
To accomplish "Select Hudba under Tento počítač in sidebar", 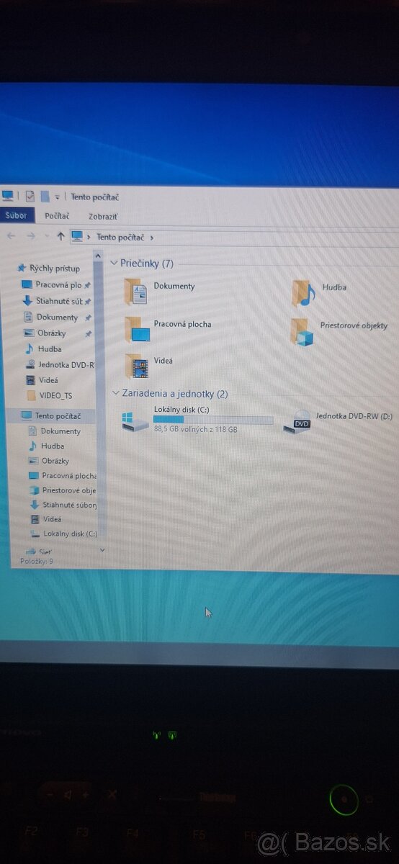I will pos(53,446).
